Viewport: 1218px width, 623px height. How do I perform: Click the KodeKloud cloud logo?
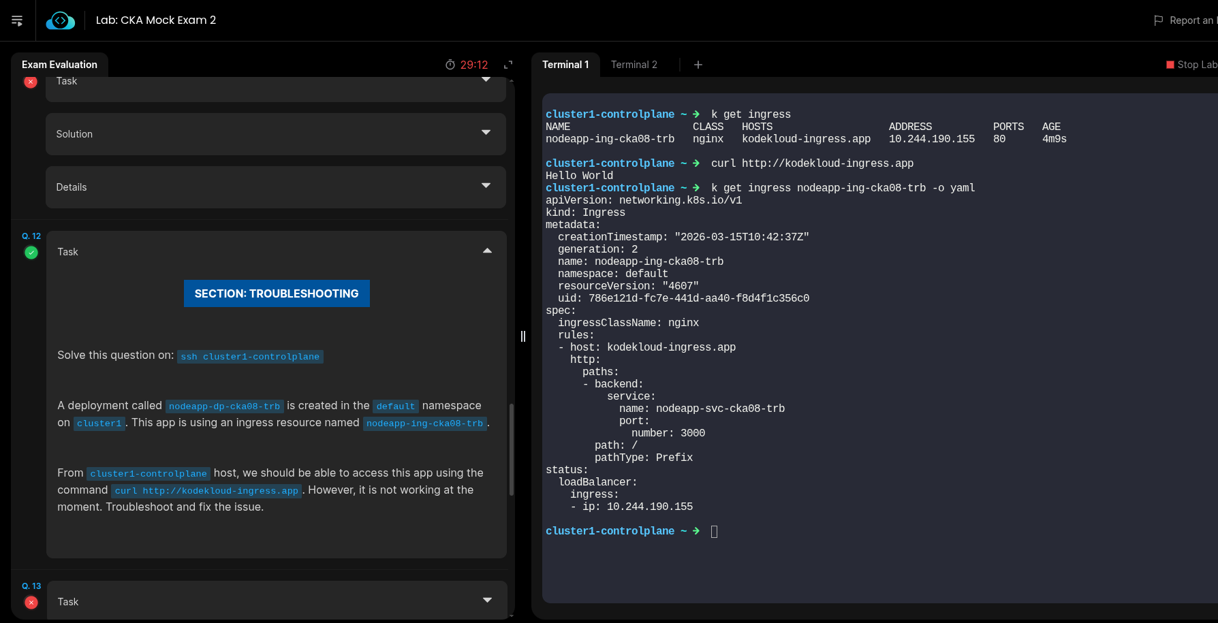pos(60,20)
